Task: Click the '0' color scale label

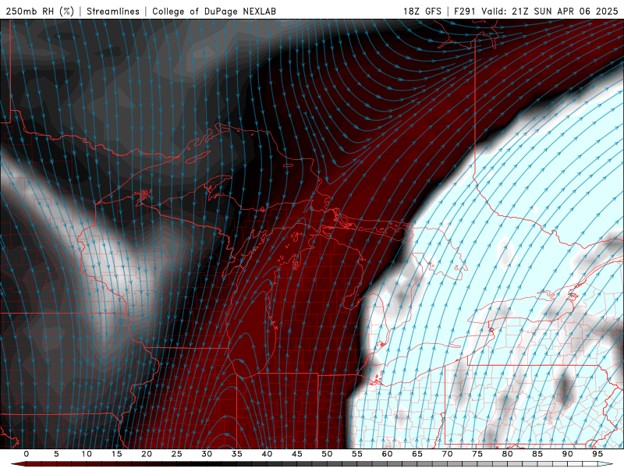Action: [27, 454]
